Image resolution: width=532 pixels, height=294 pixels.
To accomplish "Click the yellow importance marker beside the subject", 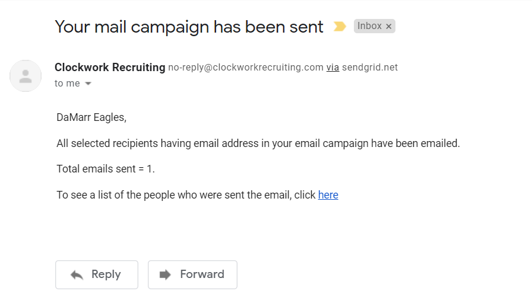I will 340,26.
